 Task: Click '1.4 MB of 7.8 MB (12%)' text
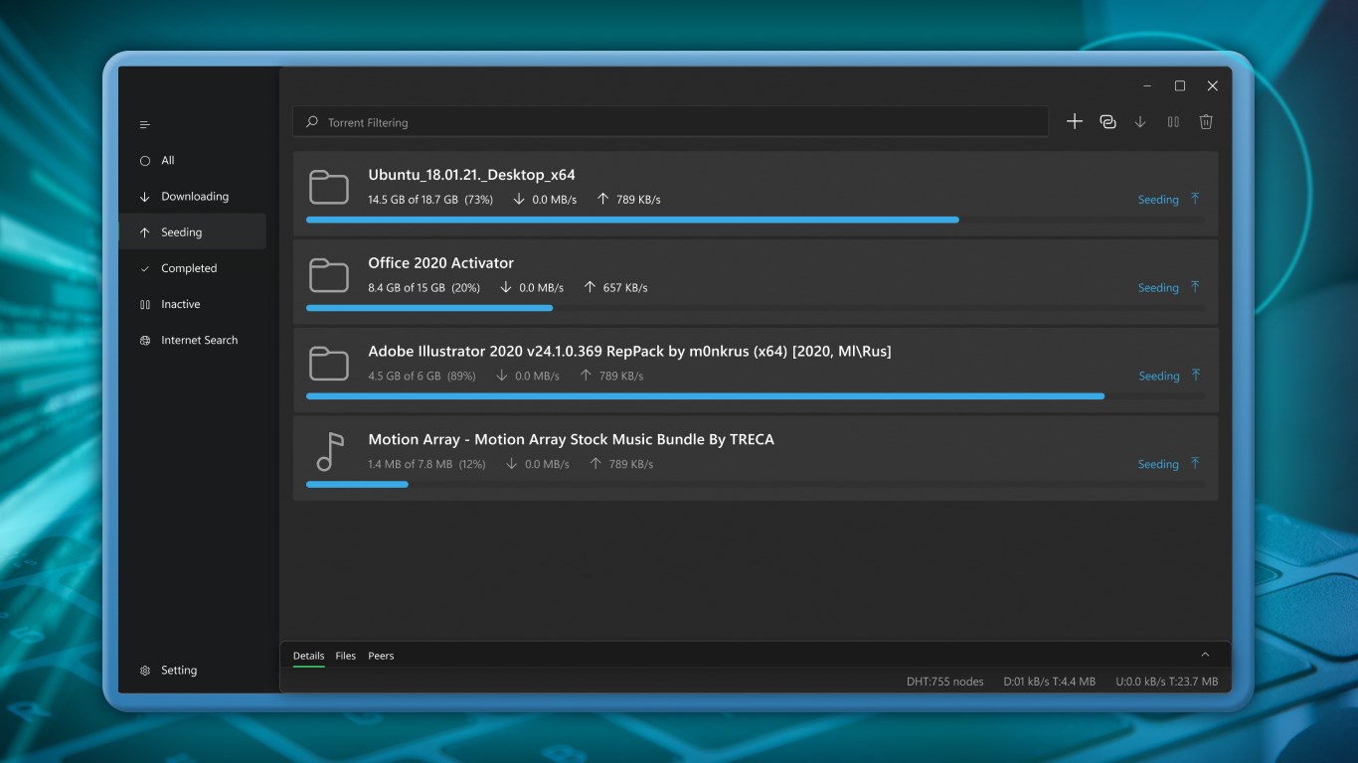[x=426, y=464]
